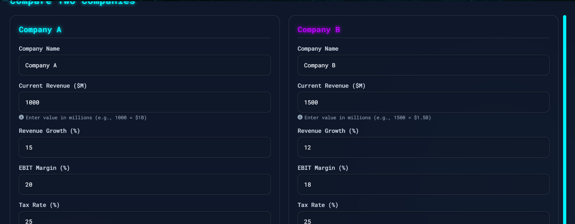Viewport: 575px width, 224px height.
Task: Click Company B EBIT Margin field
Action: (423, 184)
